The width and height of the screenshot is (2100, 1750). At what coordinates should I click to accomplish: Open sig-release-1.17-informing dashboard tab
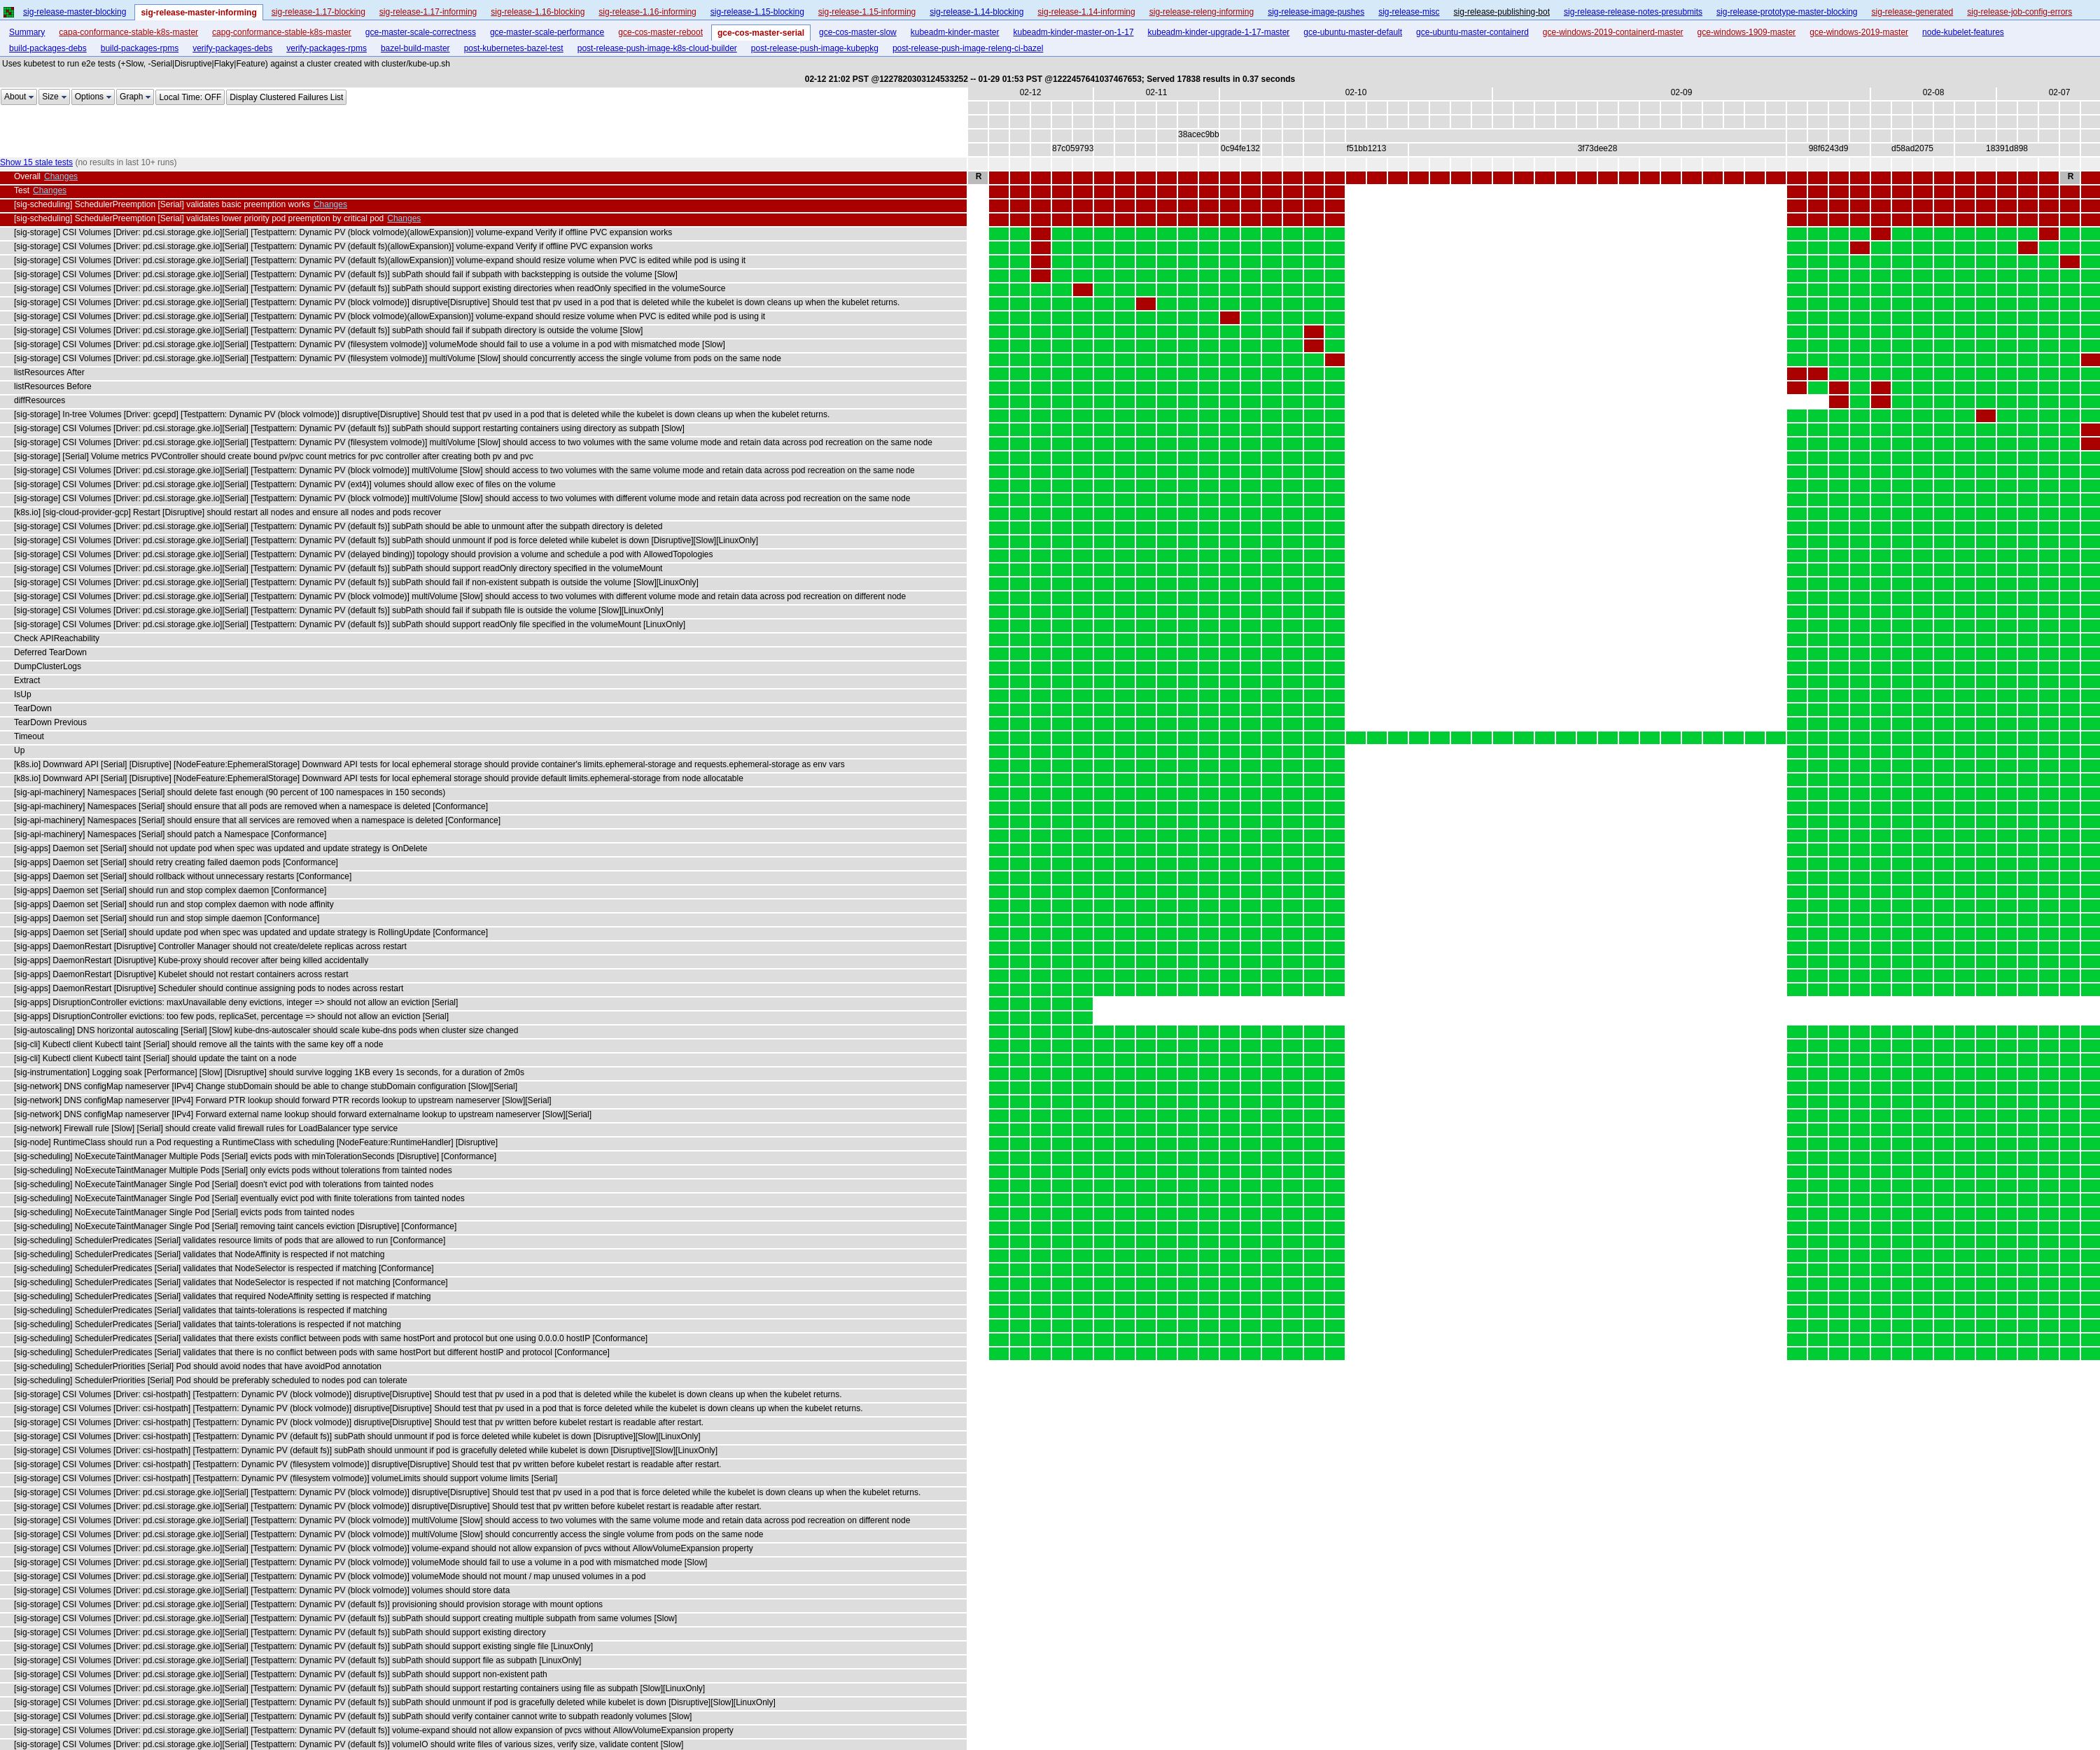point(428,12)
